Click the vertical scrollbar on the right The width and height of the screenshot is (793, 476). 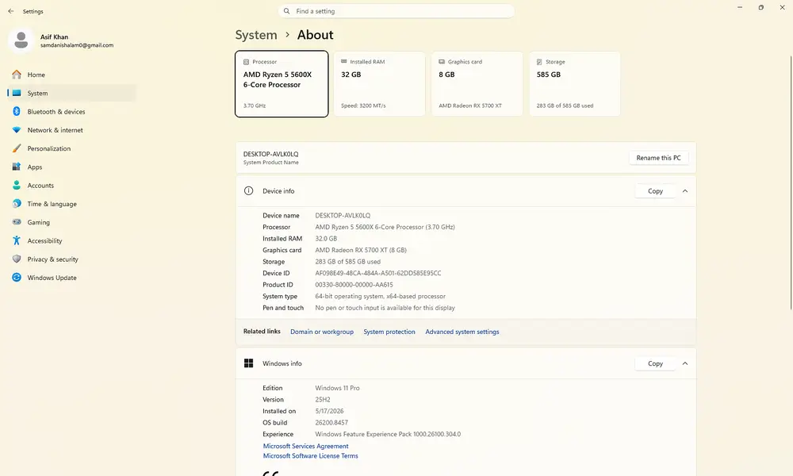pos(791,182)
